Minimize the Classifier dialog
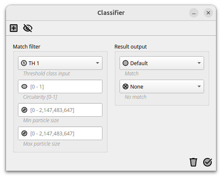Viewport: 222px width, 178px height. tap(194, 13)
